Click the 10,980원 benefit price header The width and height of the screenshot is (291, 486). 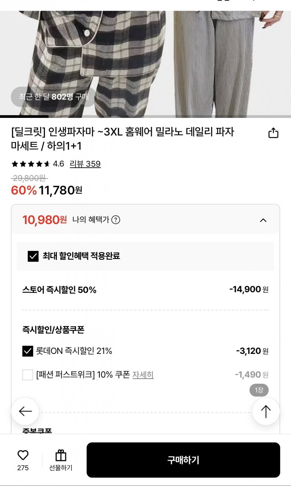point(45,220)
